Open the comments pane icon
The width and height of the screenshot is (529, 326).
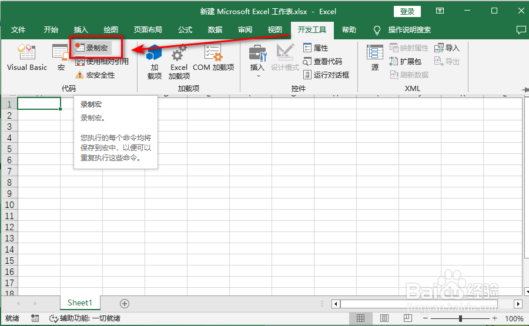(521, 30)
